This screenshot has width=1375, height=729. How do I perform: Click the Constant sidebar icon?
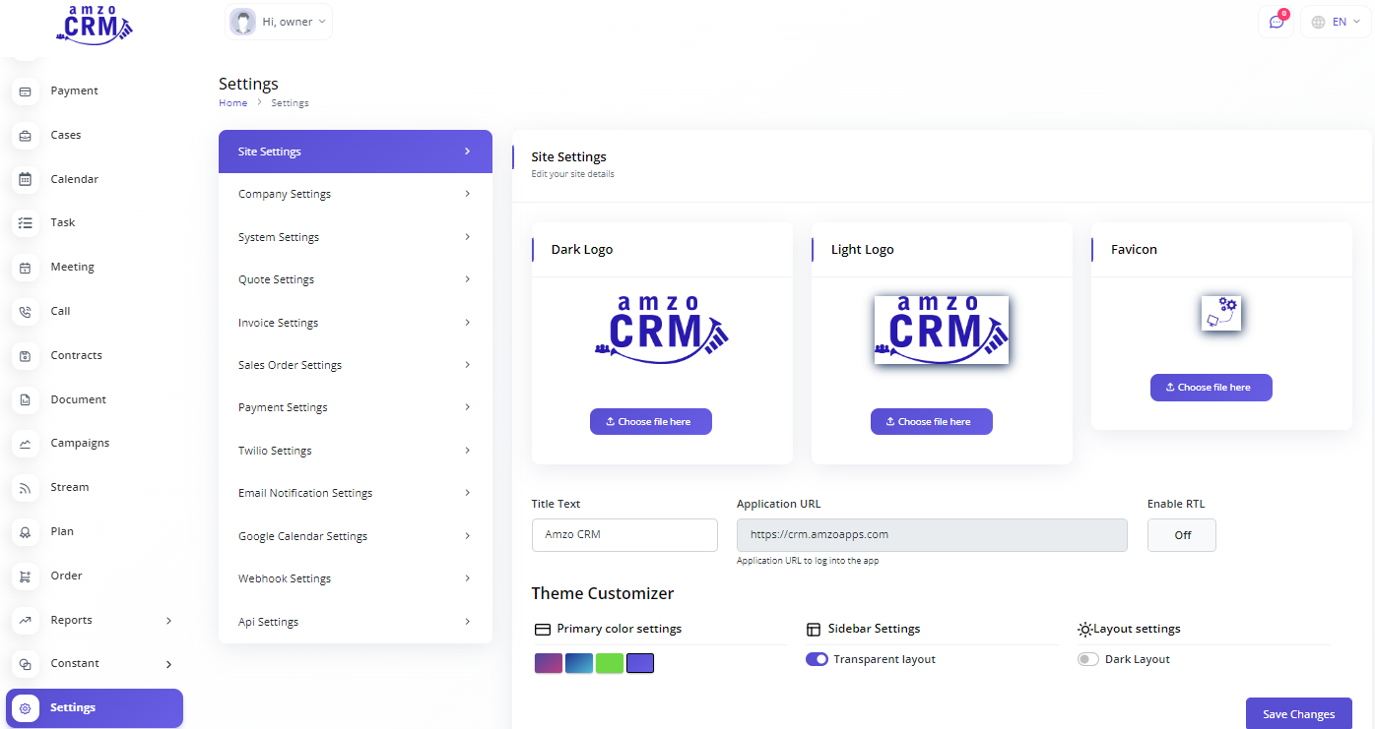tap(26, 664)
